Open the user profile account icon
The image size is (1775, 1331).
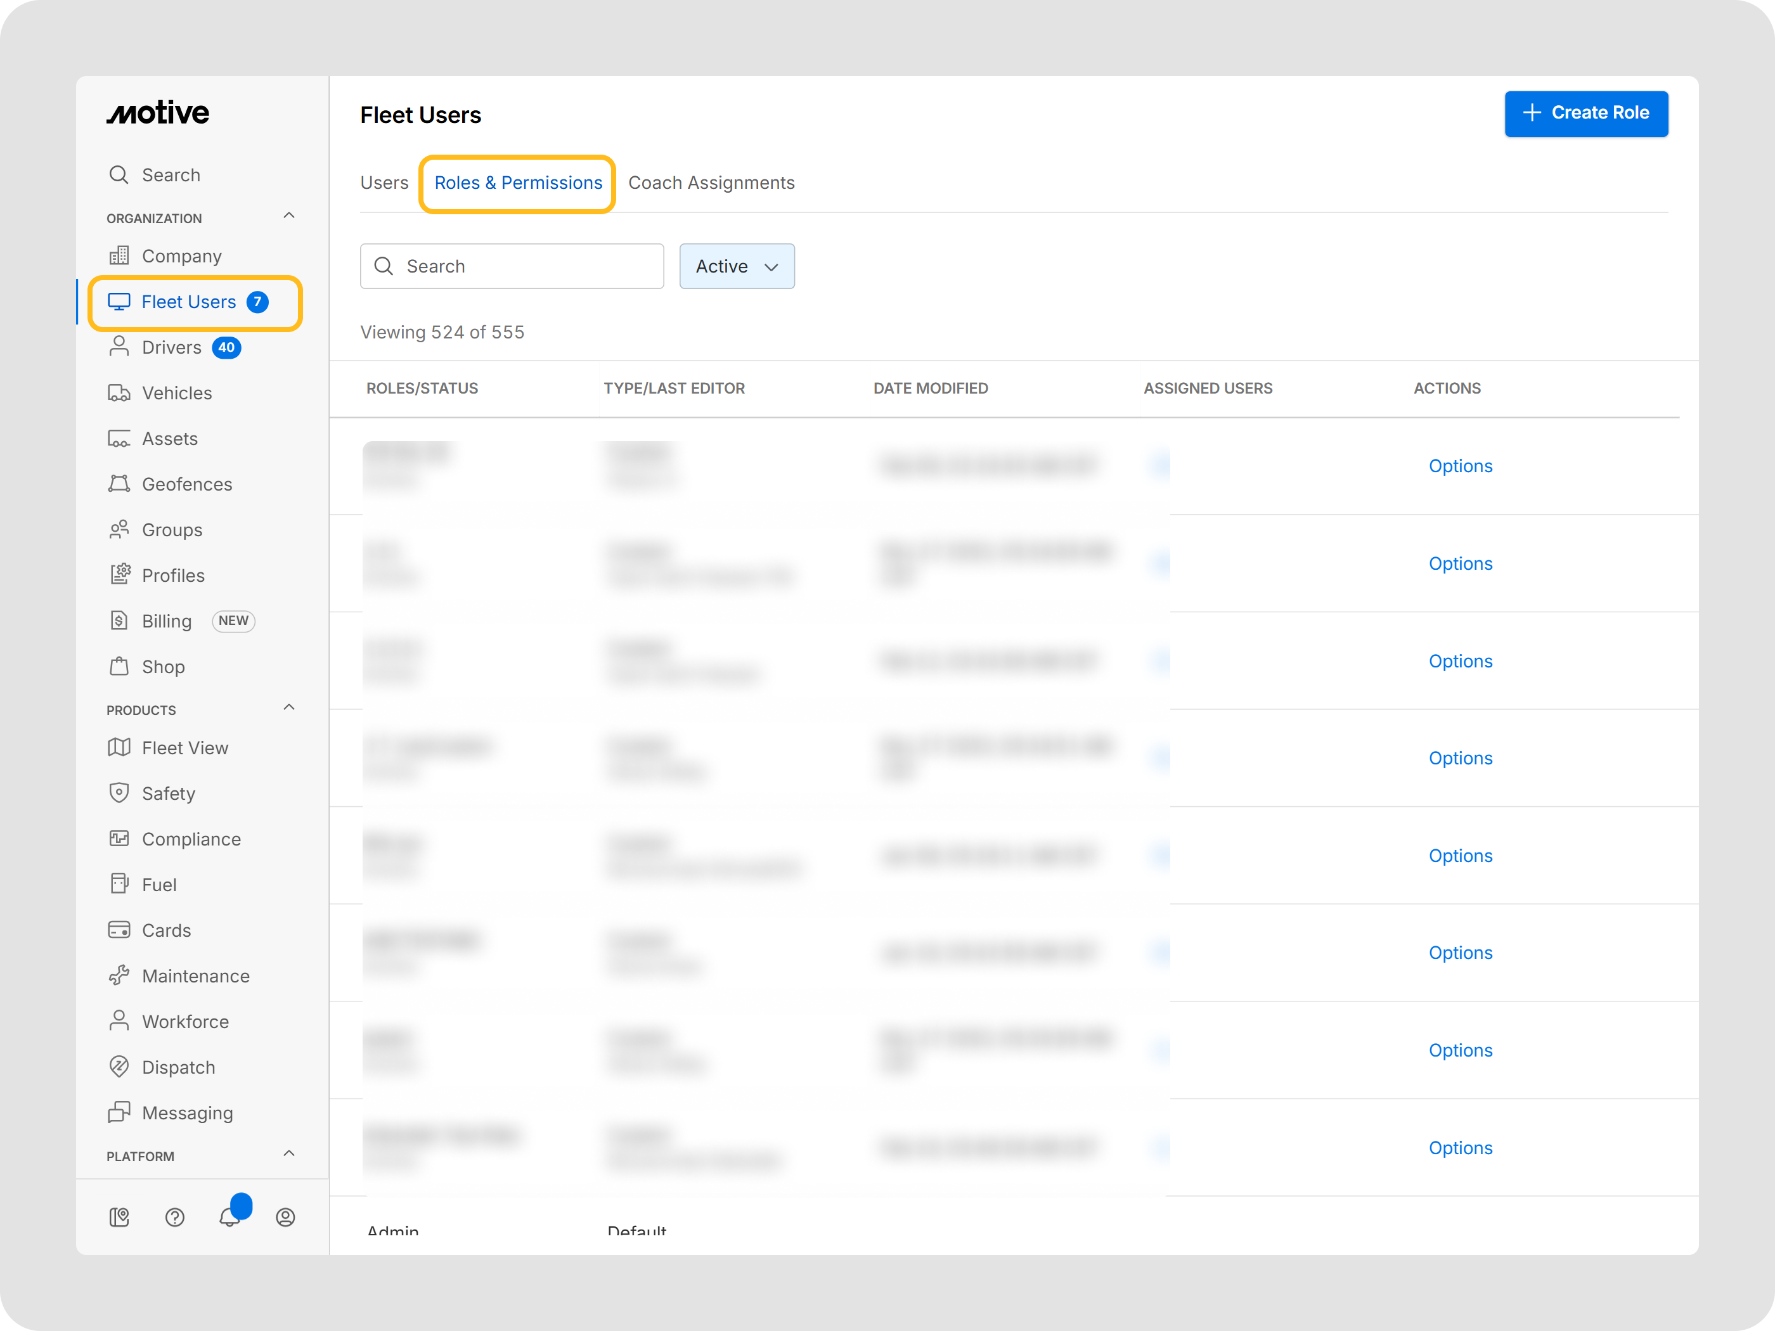point(286,1217)
